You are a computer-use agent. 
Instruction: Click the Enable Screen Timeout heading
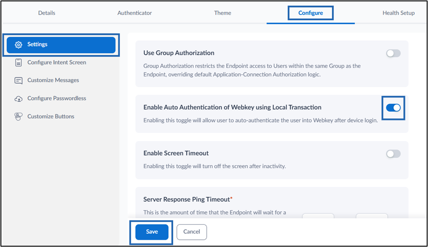click(x=176, y=153)
